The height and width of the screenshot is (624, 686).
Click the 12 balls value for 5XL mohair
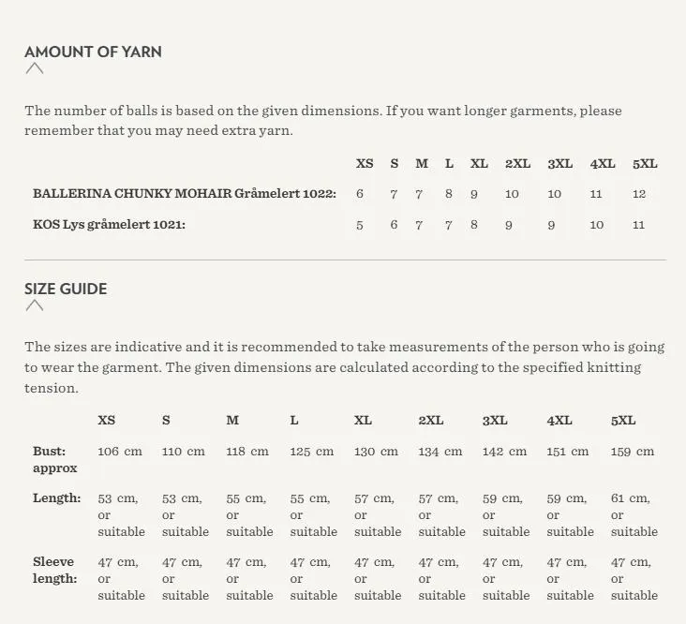coord(639,194)
